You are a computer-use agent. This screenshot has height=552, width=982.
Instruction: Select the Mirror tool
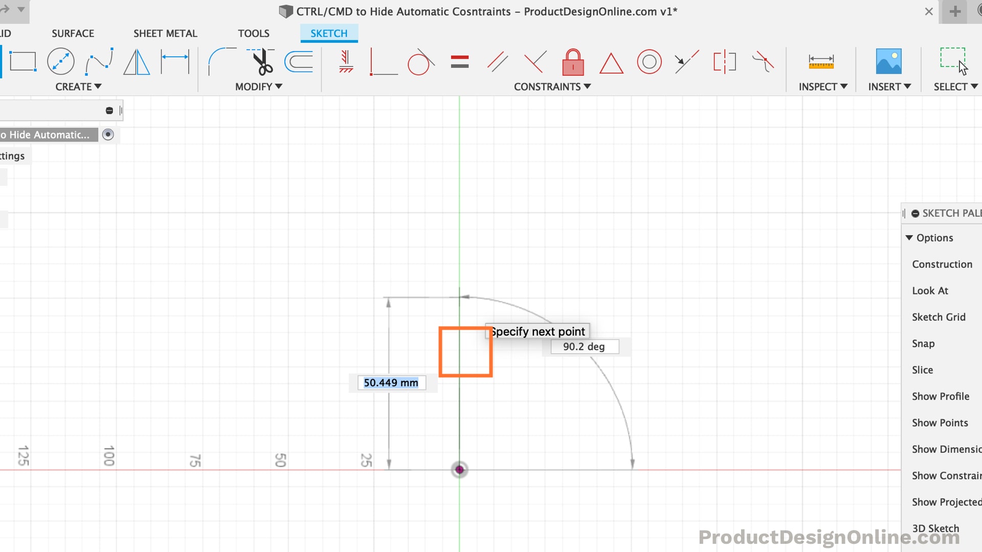pos(137,62)
